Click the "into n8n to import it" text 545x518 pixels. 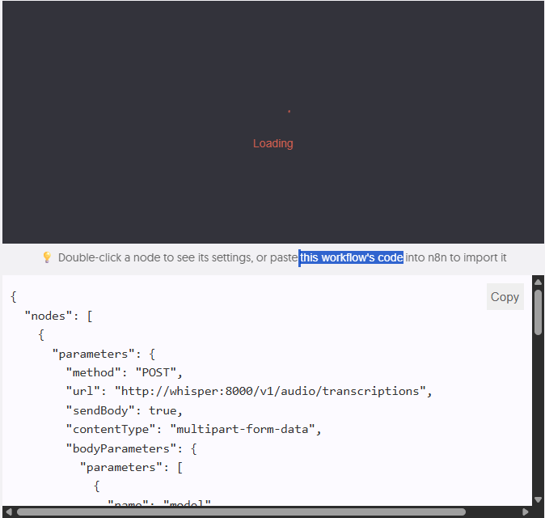[x=456, y=257]
